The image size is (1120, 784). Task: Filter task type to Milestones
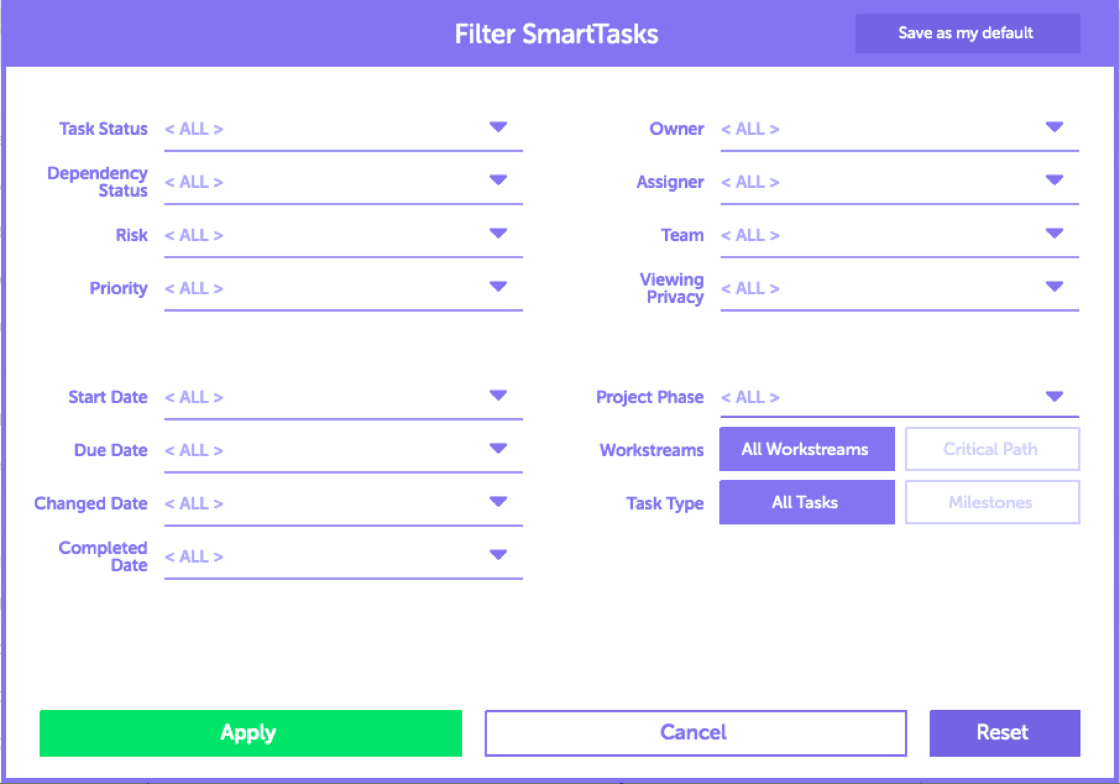(992, 502)
